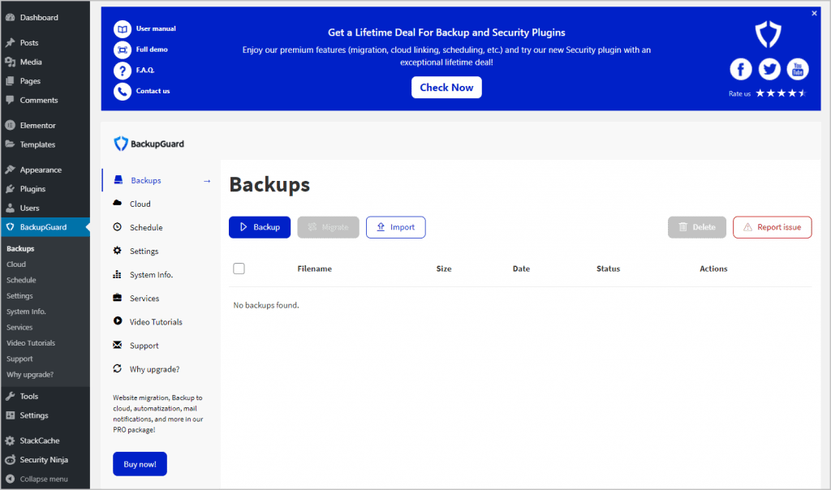
Task: Click the User manual link text
Action: coord(156,28)
